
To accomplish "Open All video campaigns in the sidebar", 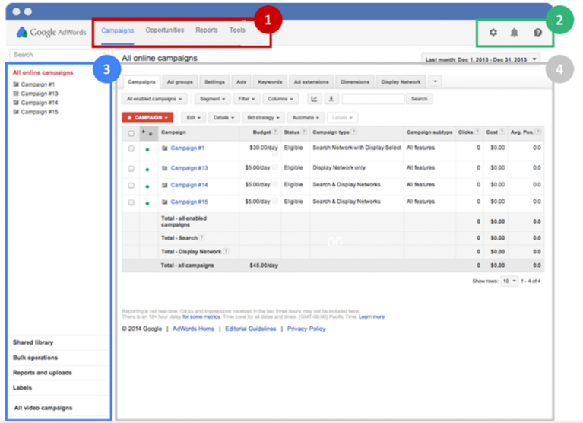I will pyautogui.click(x=43, y=408).
